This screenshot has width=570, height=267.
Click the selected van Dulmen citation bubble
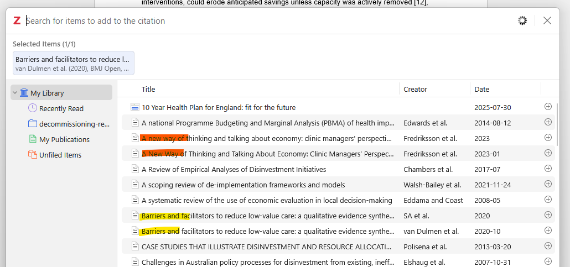tap(74, 63)
